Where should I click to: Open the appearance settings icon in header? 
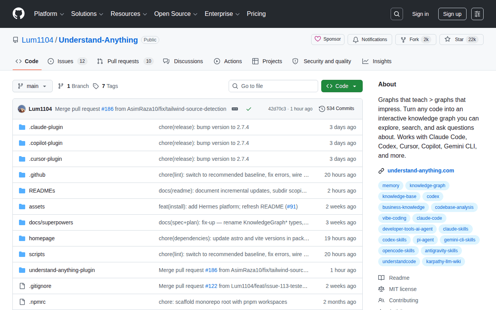(477, 14)
